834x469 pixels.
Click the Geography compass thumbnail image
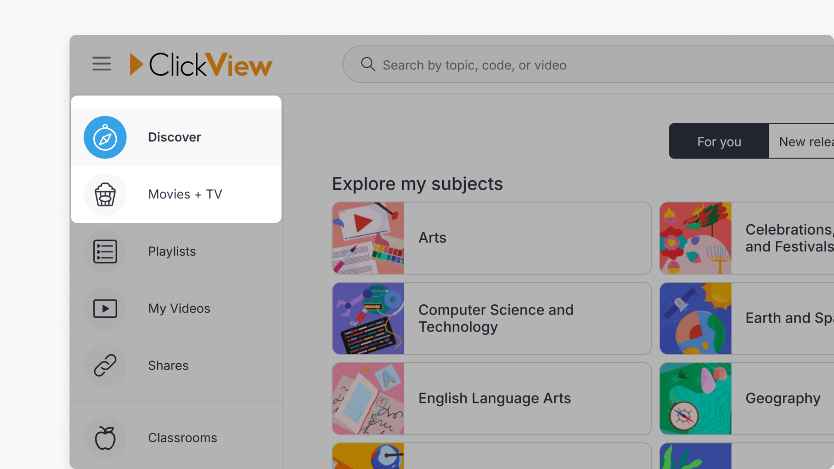point(695,398)
